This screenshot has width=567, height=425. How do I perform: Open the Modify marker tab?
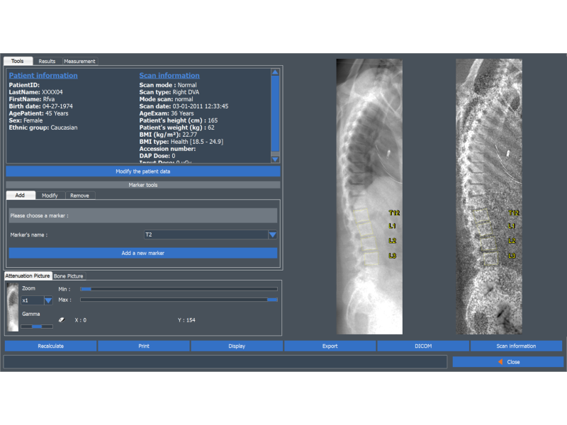tap(50, 195)
